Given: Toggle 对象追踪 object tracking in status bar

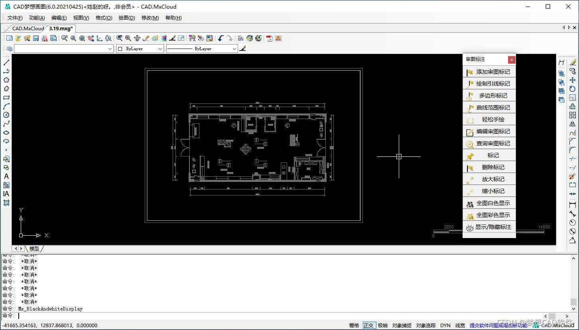Looking at the screenshot, I should click(426, 325).
